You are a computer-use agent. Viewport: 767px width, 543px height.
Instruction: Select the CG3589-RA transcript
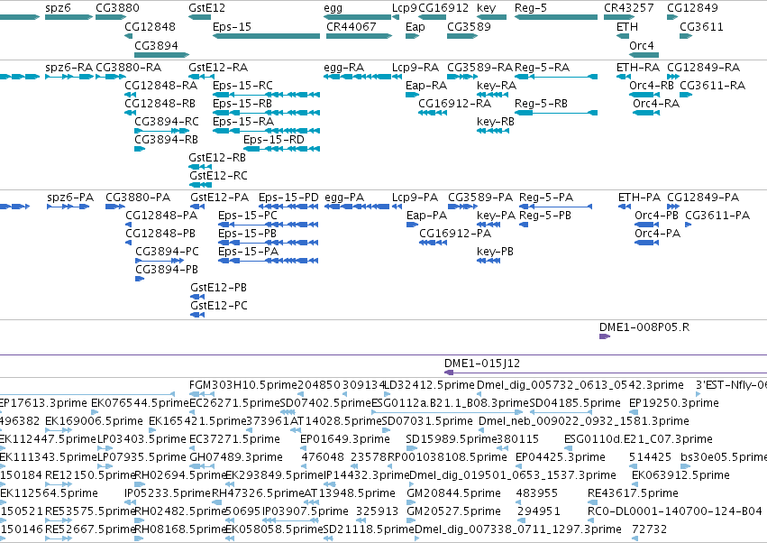[x=462, y=77]
